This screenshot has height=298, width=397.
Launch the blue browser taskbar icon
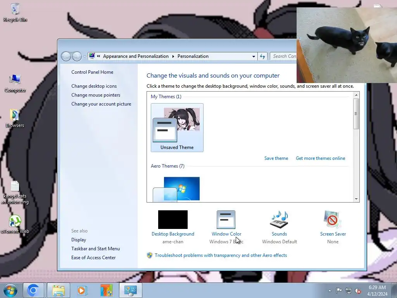point(33,290)
